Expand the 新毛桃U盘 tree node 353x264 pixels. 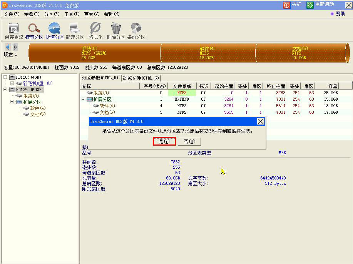[12, 83]
